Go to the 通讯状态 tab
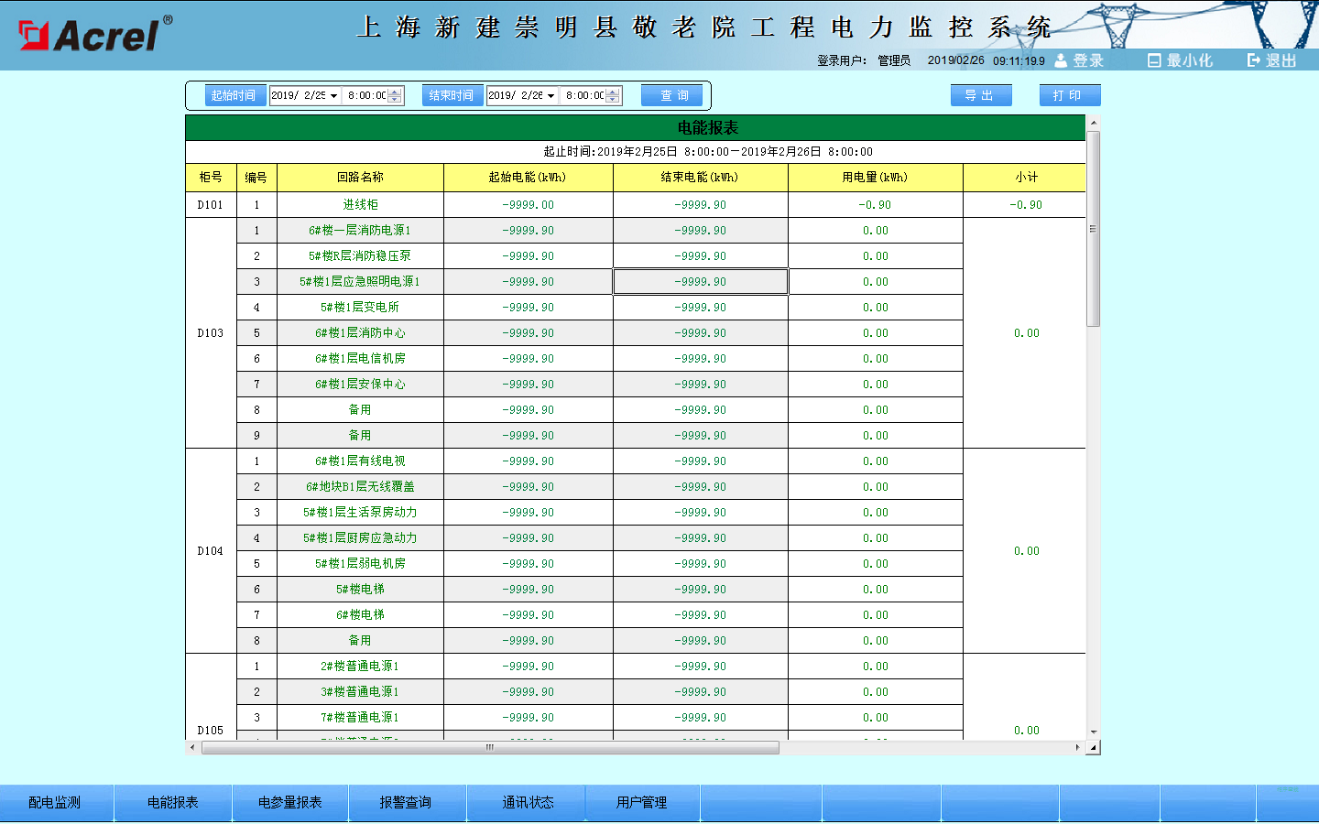Image resolution: width=1319 pixels, height=824 pixels. (528, 803)
